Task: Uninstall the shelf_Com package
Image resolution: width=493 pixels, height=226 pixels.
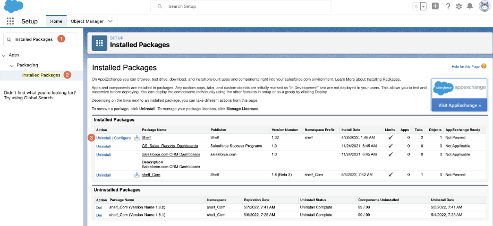Action: 104,175
